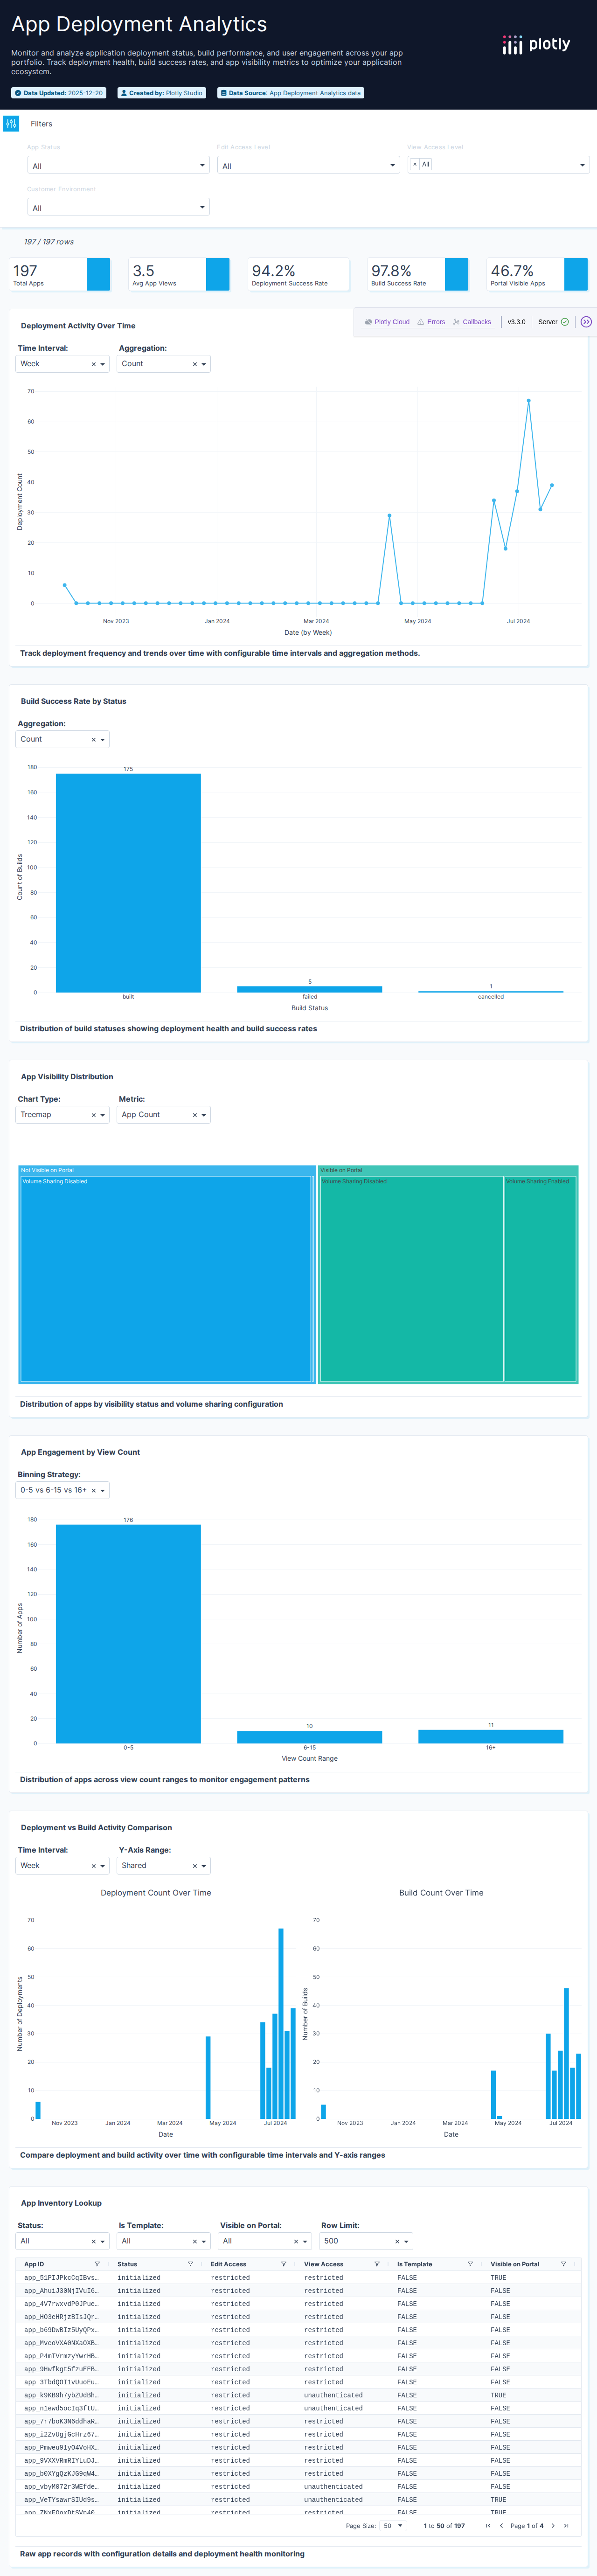Image resolution: width=597 pixels, height=2576 pixels.
Task: Click the 16+ view count bar
Action: 490,1737
